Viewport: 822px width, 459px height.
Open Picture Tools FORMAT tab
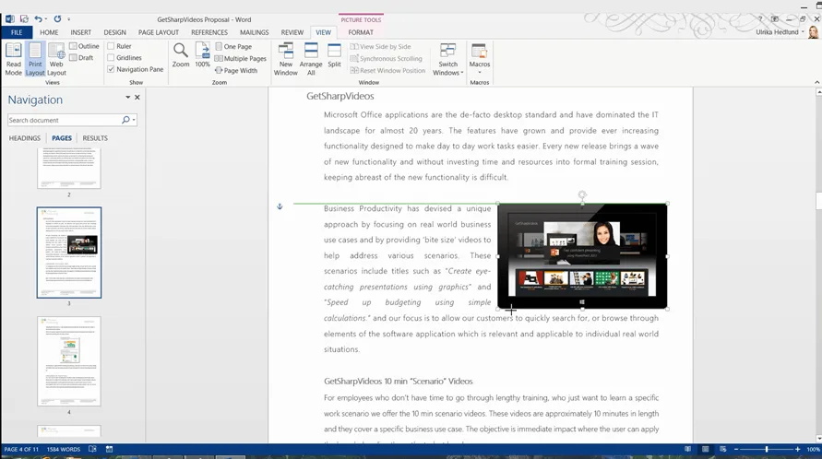click(361, 32)
